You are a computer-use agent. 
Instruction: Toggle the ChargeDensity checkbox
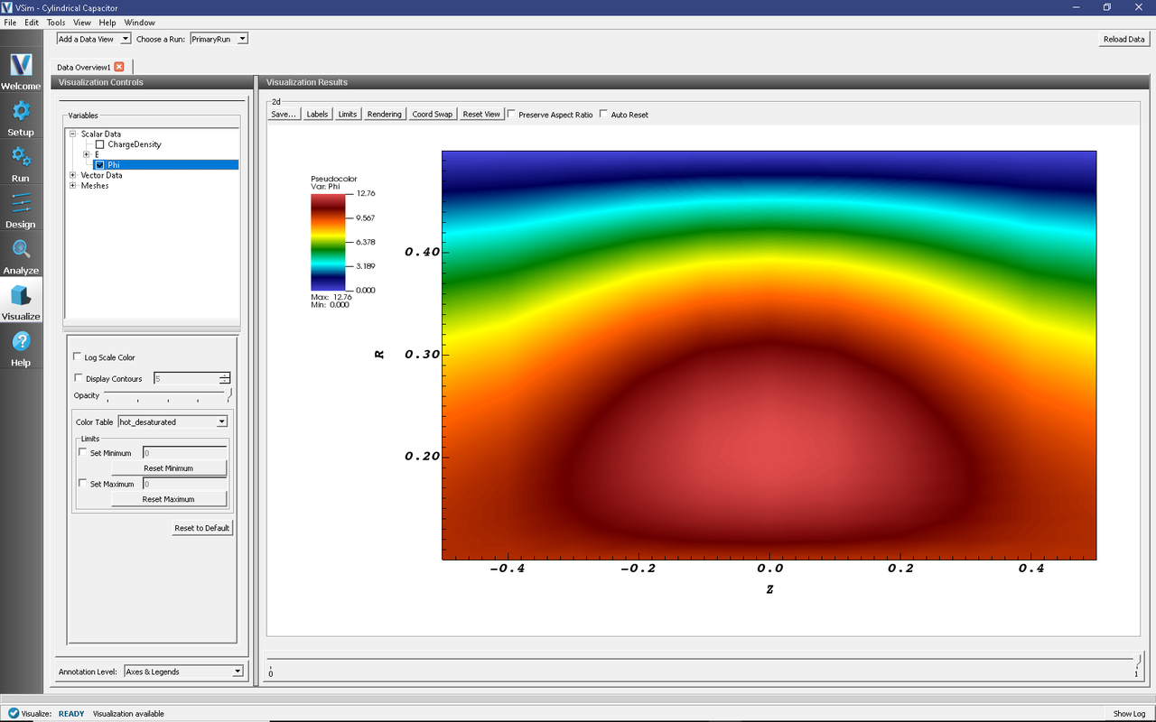tap(100, 144)
